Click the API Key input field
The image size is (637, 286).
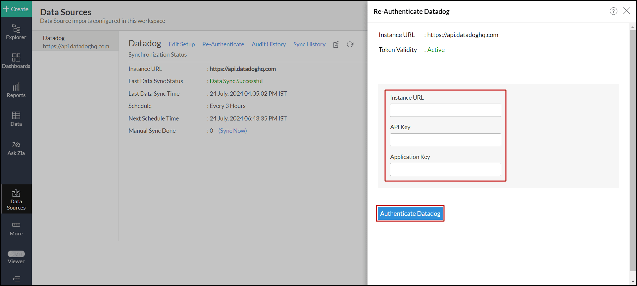[x=445, y=140]
